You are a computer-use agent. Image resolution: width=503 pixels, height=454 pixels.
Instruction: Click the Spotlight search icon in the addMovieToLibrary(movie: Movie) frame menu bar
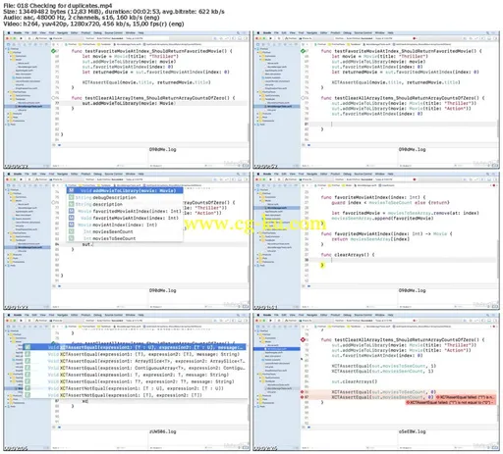(238, 32)
